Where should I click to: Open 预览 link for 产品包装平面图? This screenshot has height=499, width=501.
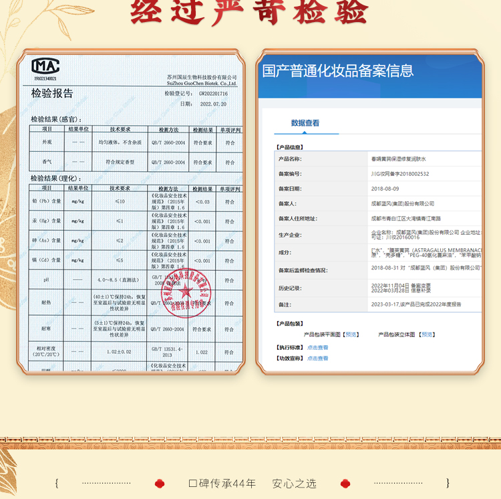click(x=351, y=334)
